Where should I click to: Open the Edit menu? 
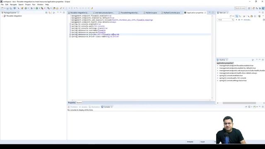click(x=7, y=5)
